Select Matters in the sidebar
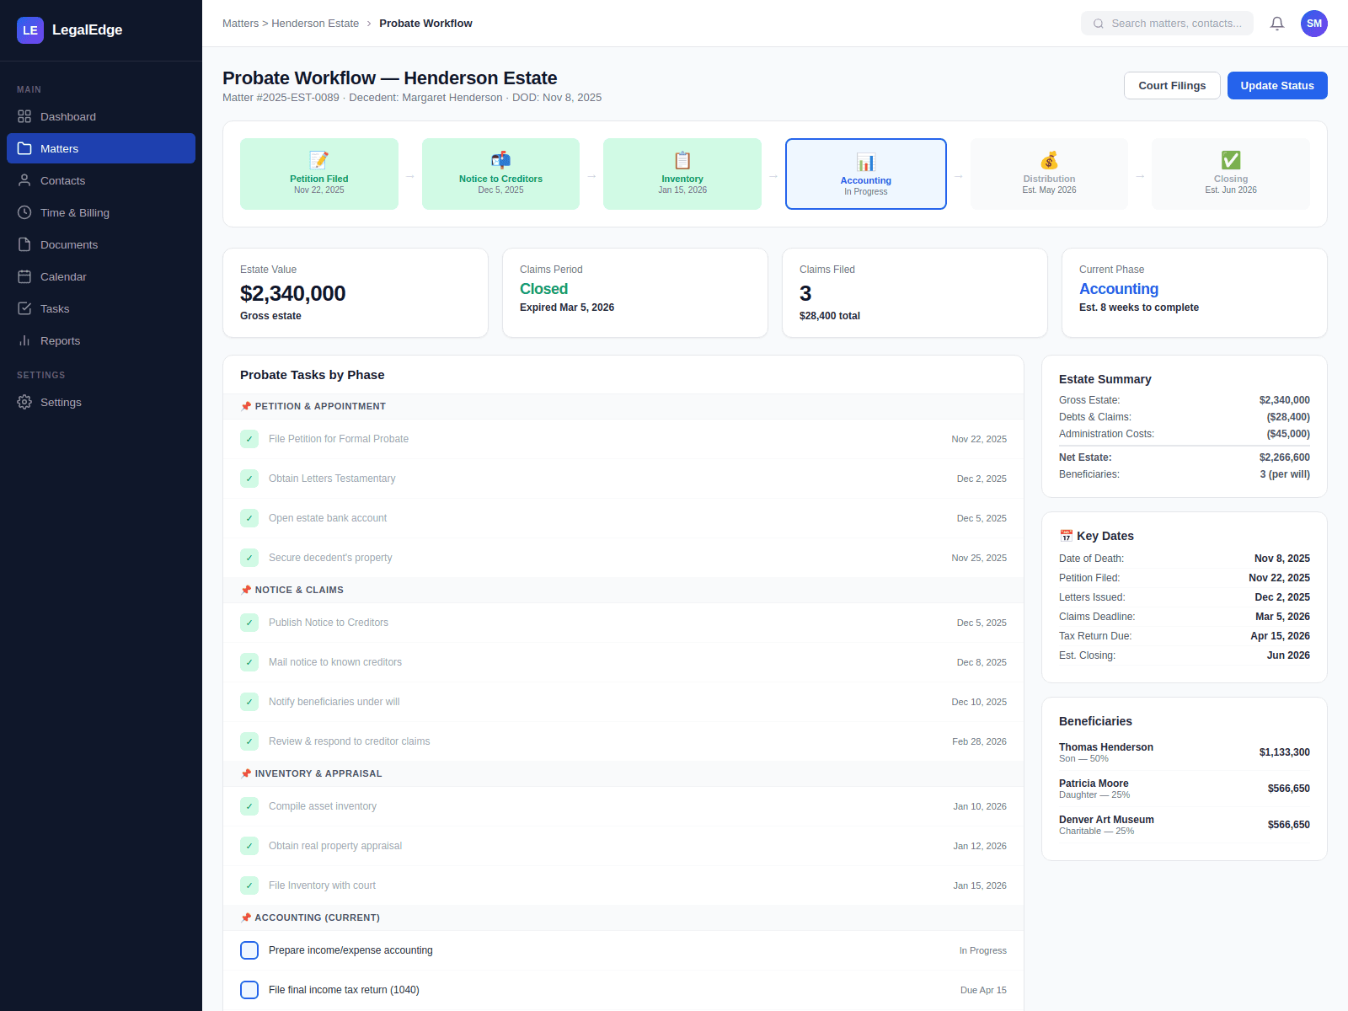1348x1011 pixels. point(101,148)
